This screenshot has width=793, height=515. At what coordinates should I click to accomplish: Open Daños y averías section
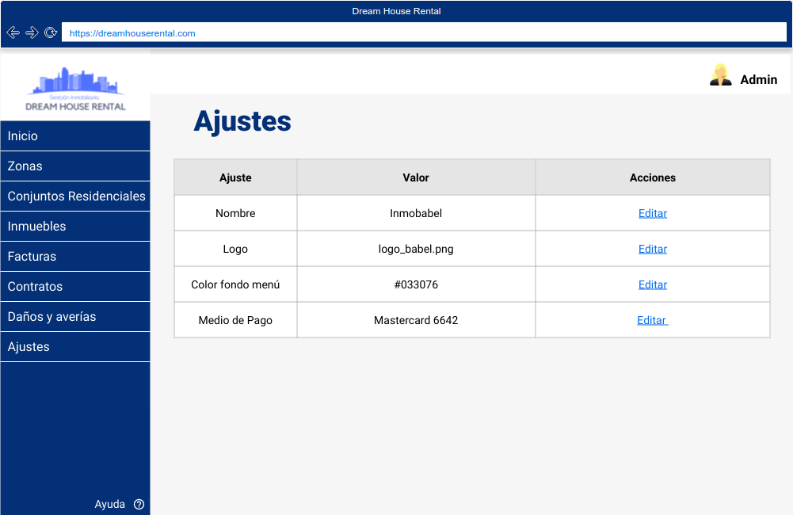(75, 317)
